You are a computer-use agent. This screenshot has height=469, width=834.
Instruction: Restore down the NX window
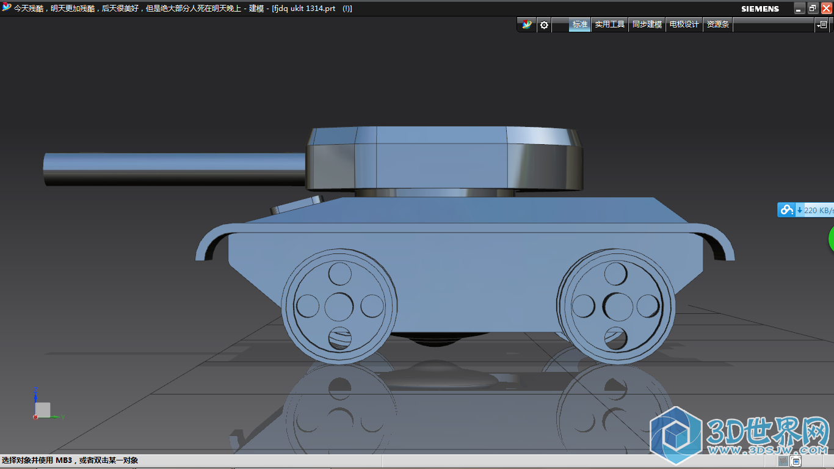(813, 8)
